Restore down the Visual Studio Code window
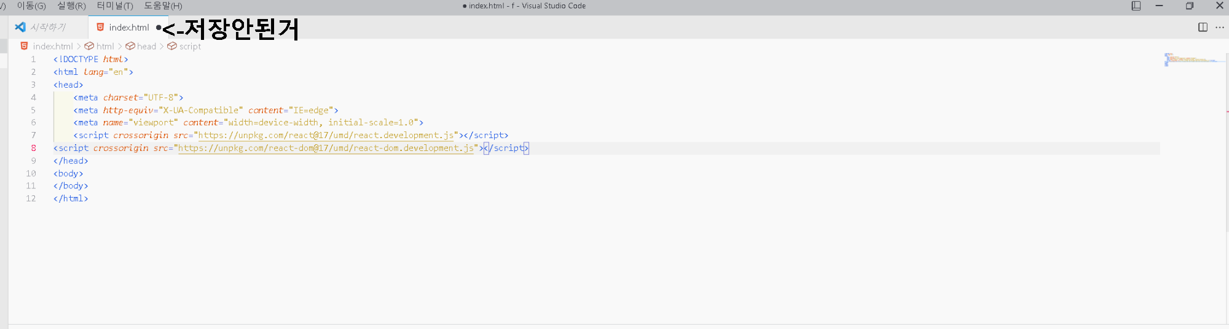Screen dimensions: 1229x329 (x=1190, y=6)
